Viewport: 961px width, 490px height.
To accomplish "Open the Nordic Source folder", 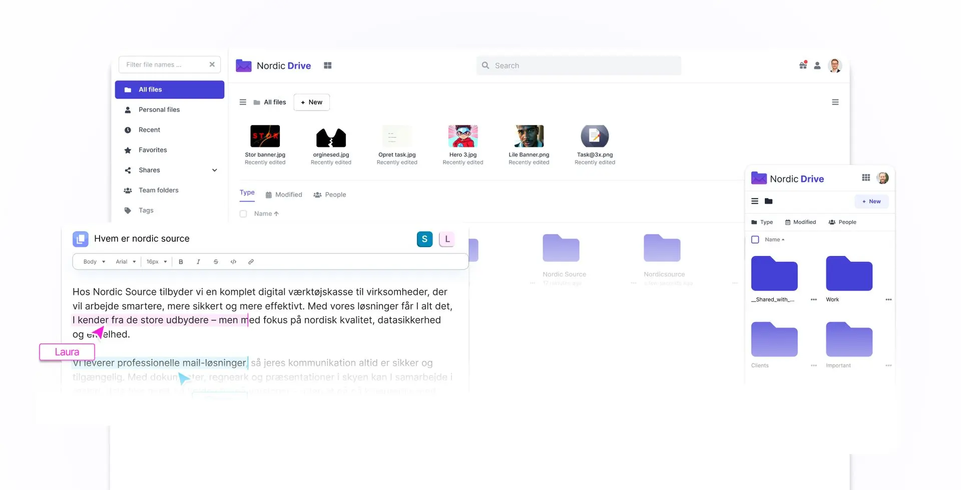I will point(561,248).
